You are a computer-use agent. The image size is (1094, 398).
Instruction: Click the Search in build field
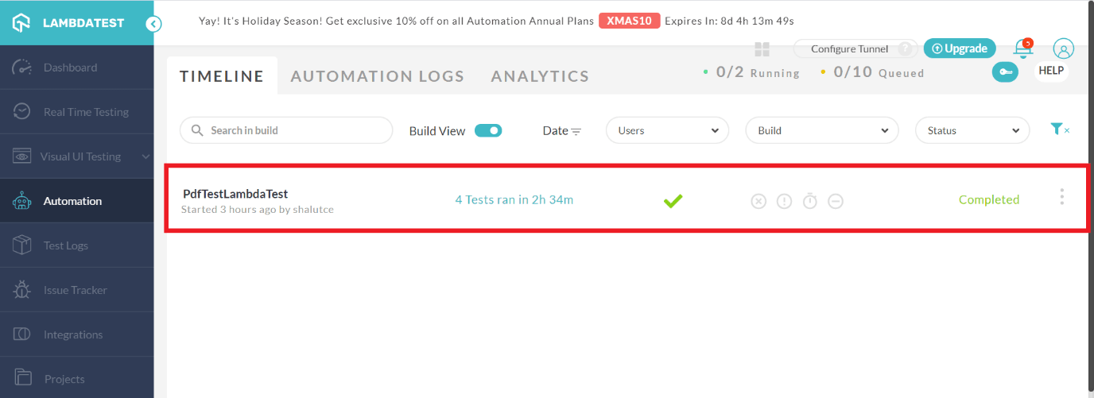pyautogui.click(x=286, y=130)
